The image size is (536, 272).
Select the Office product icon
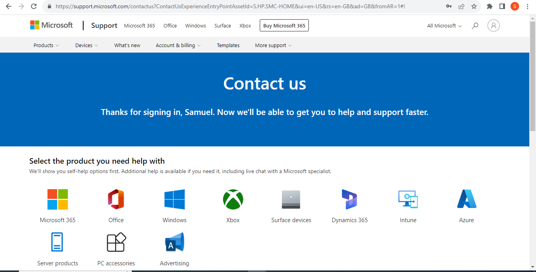click(x=116, y=199)
